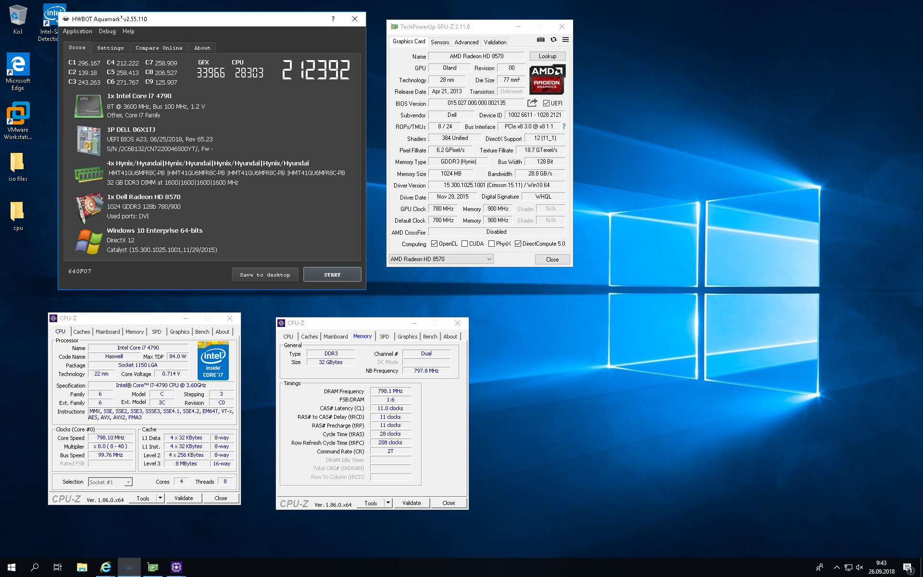
Task: Click the taskbar clock and date
Action: [x=881, y=567]
